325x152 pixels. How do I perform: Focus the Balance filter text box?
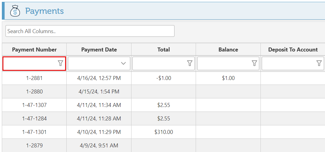224,63
